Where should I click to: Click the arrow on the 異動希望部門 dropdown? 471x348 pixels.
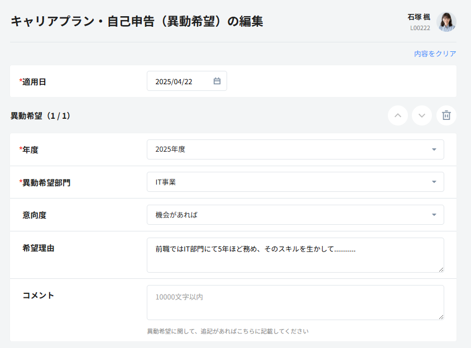pyautogui.click(x=434, y=182)
